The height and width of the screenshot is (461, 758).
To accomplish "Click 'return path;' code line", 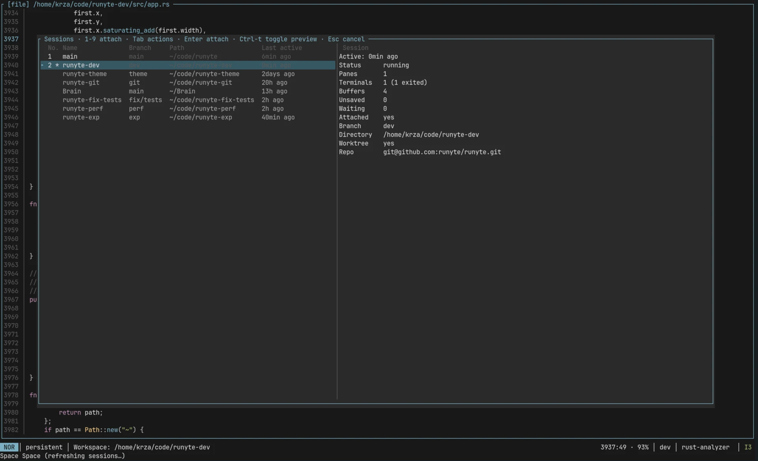I will (x=81, y=412).
